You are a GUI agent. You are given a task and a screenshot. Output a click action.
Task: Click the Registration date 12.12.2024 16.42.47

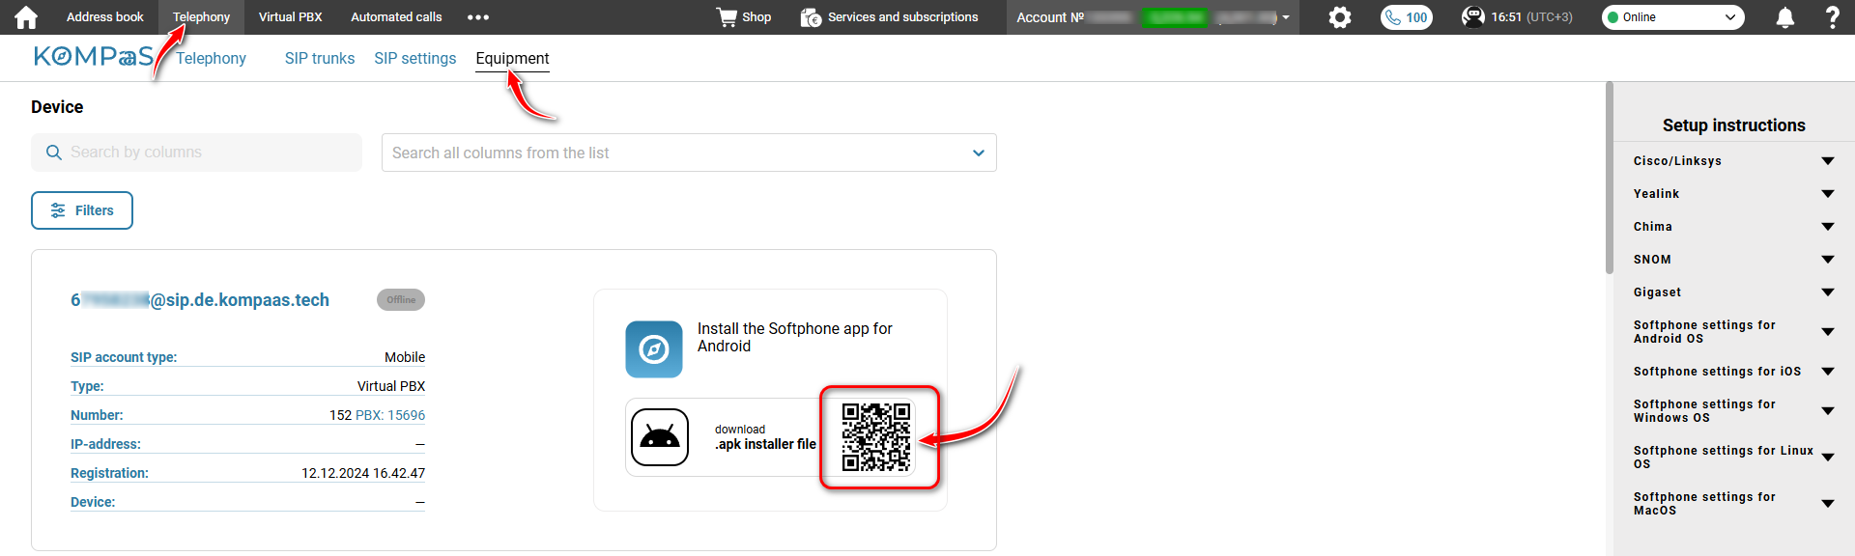point(363,473)
